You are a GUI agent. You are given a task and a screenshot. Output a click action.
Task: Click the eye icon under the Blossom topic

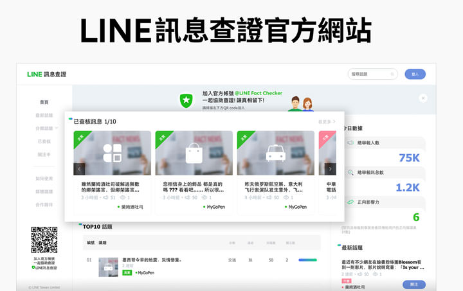pos(376,274)
